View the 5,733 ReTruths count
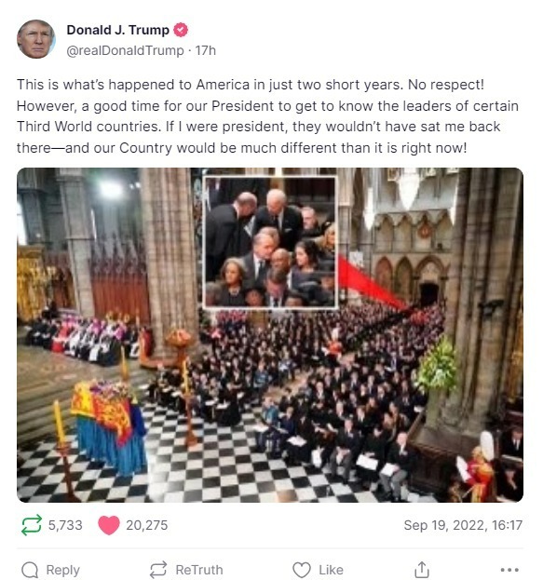The image size is (543, 580). click(65, 525)
